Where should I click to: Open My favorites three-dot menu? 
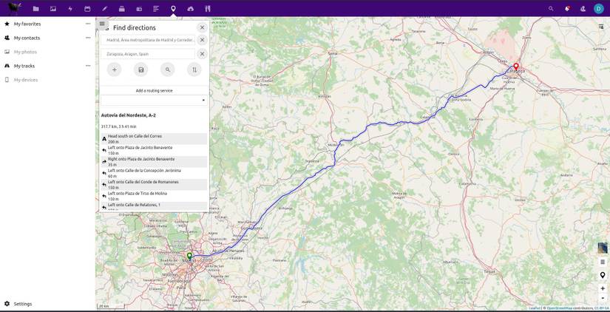coord(88,24)
